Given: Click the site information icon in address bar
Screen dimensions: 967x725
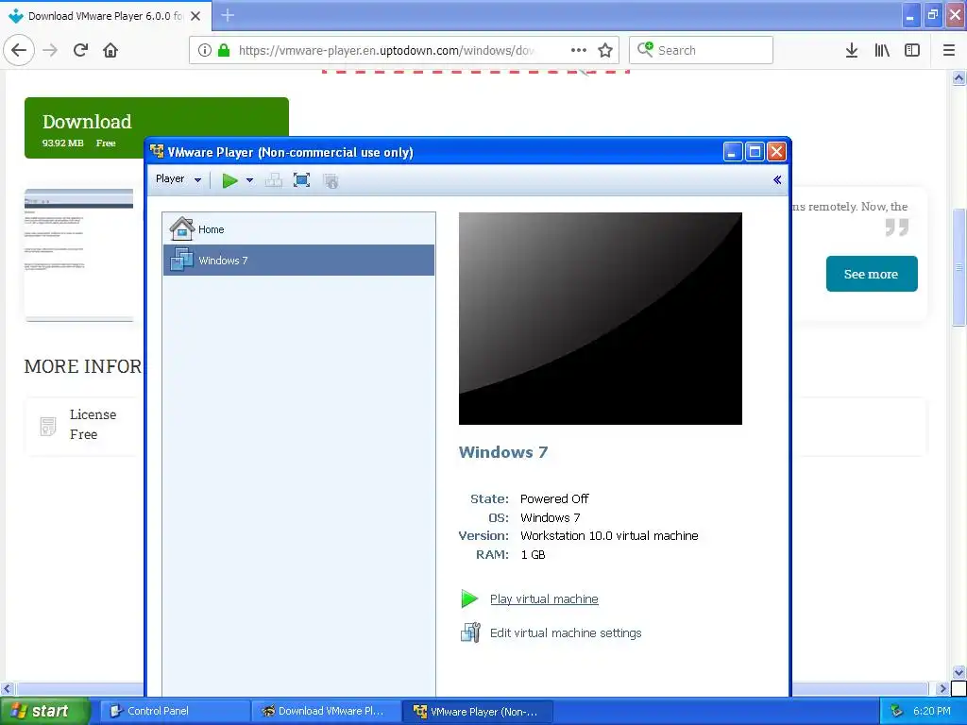Looking at the screenshot, I should 204,51.
